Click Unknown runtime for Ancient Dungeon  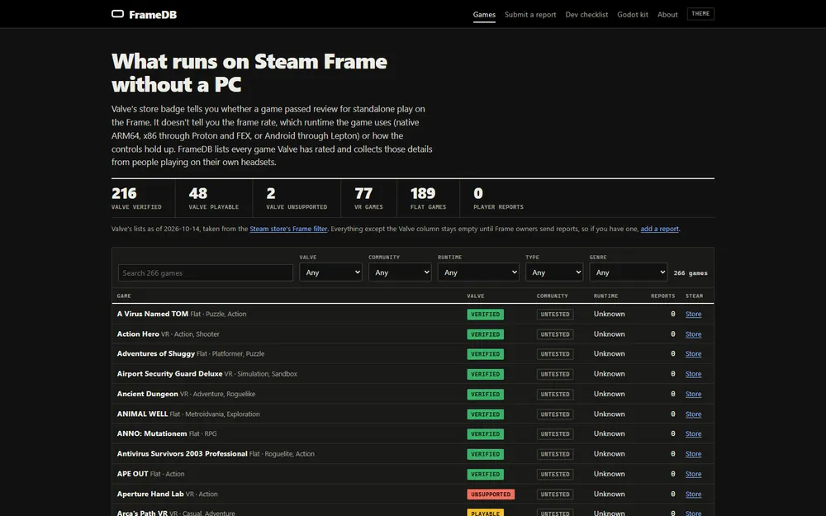(609, 394)
